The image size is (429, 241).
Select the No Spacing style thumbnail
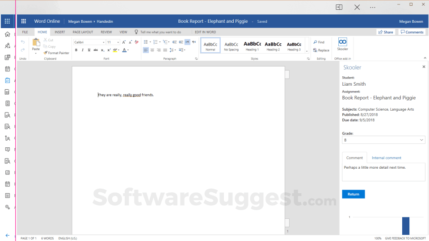231,46
